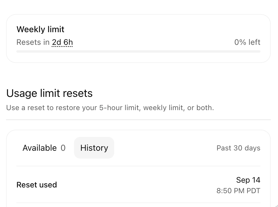Open the "Reset used" history entry
Screen dimensions: 278x207
[x=138, y=185]
